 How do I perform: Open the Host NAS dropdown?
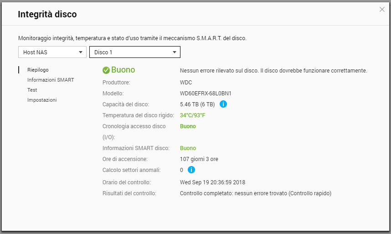point(52,52)
